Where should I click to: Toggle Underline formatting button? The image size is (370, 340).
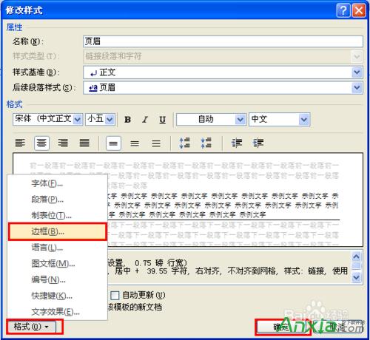(x=162, y=120)
